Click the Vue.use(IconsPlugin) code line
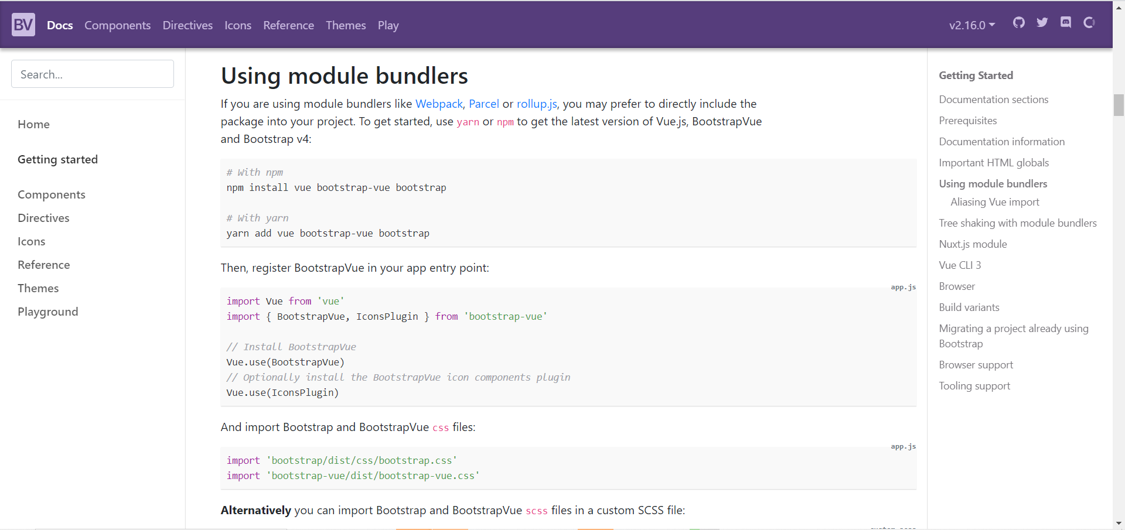This screenshot has height=530, width=1125. coord(282,392)
